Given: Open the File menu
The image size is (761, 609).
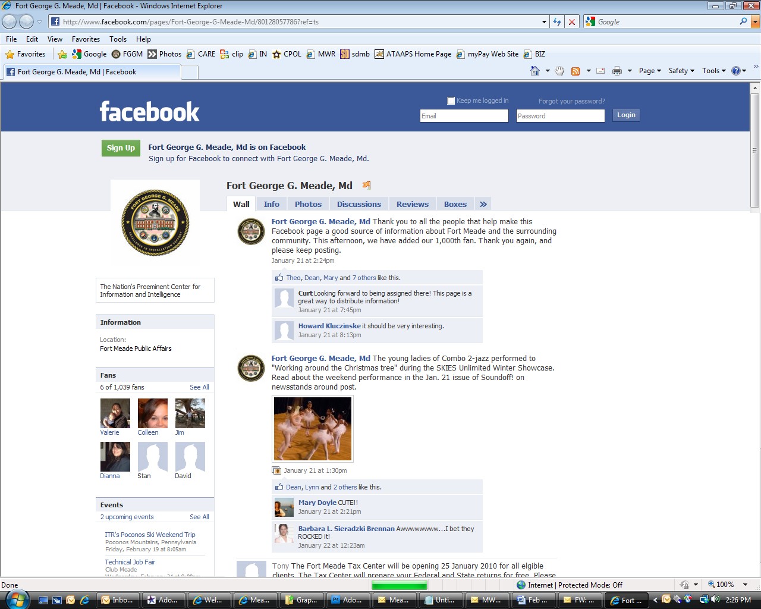Looking at the screenshot, I should point(11,39).
